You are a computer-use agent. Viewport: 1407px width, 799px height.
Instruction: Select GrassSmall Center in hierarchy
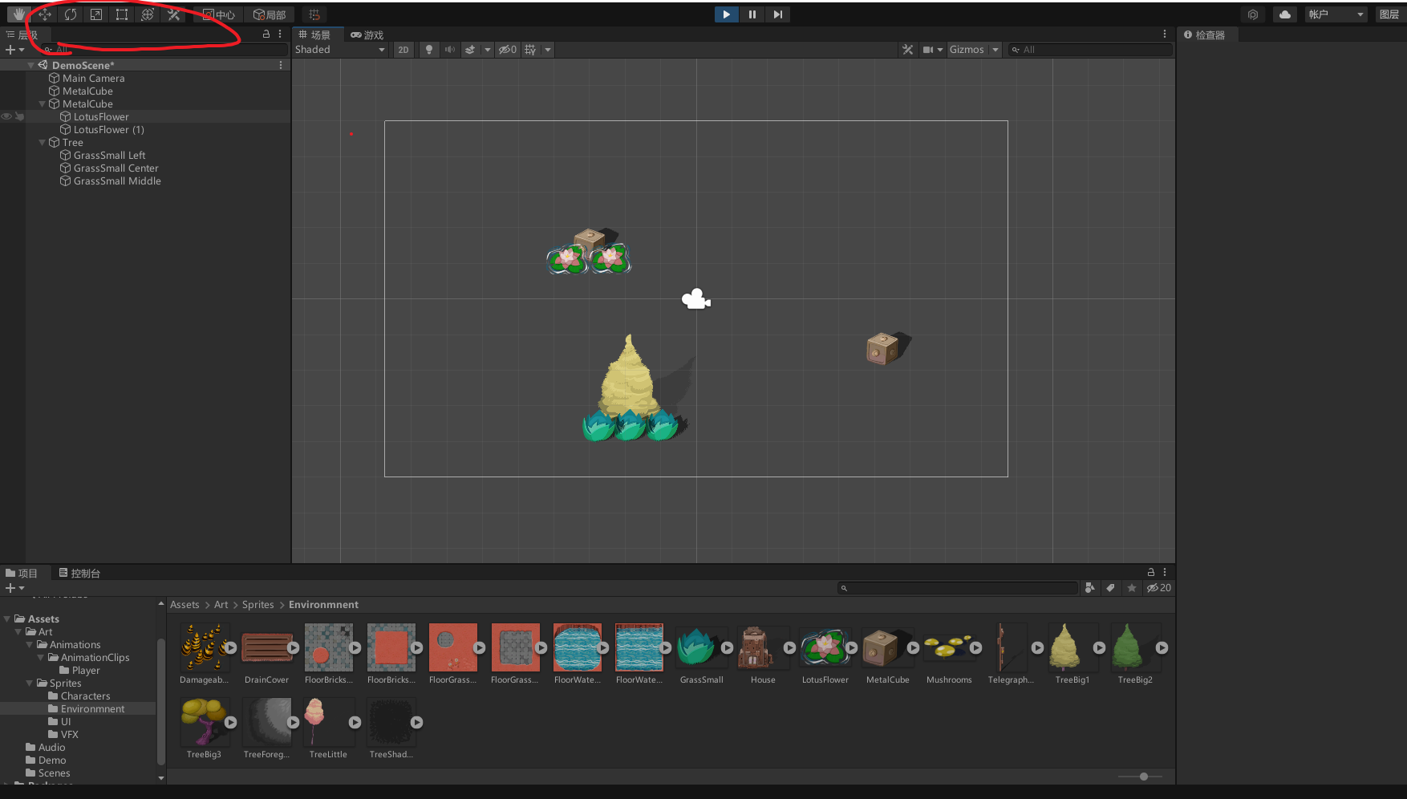pyautogui.click(x=116, y=168)
